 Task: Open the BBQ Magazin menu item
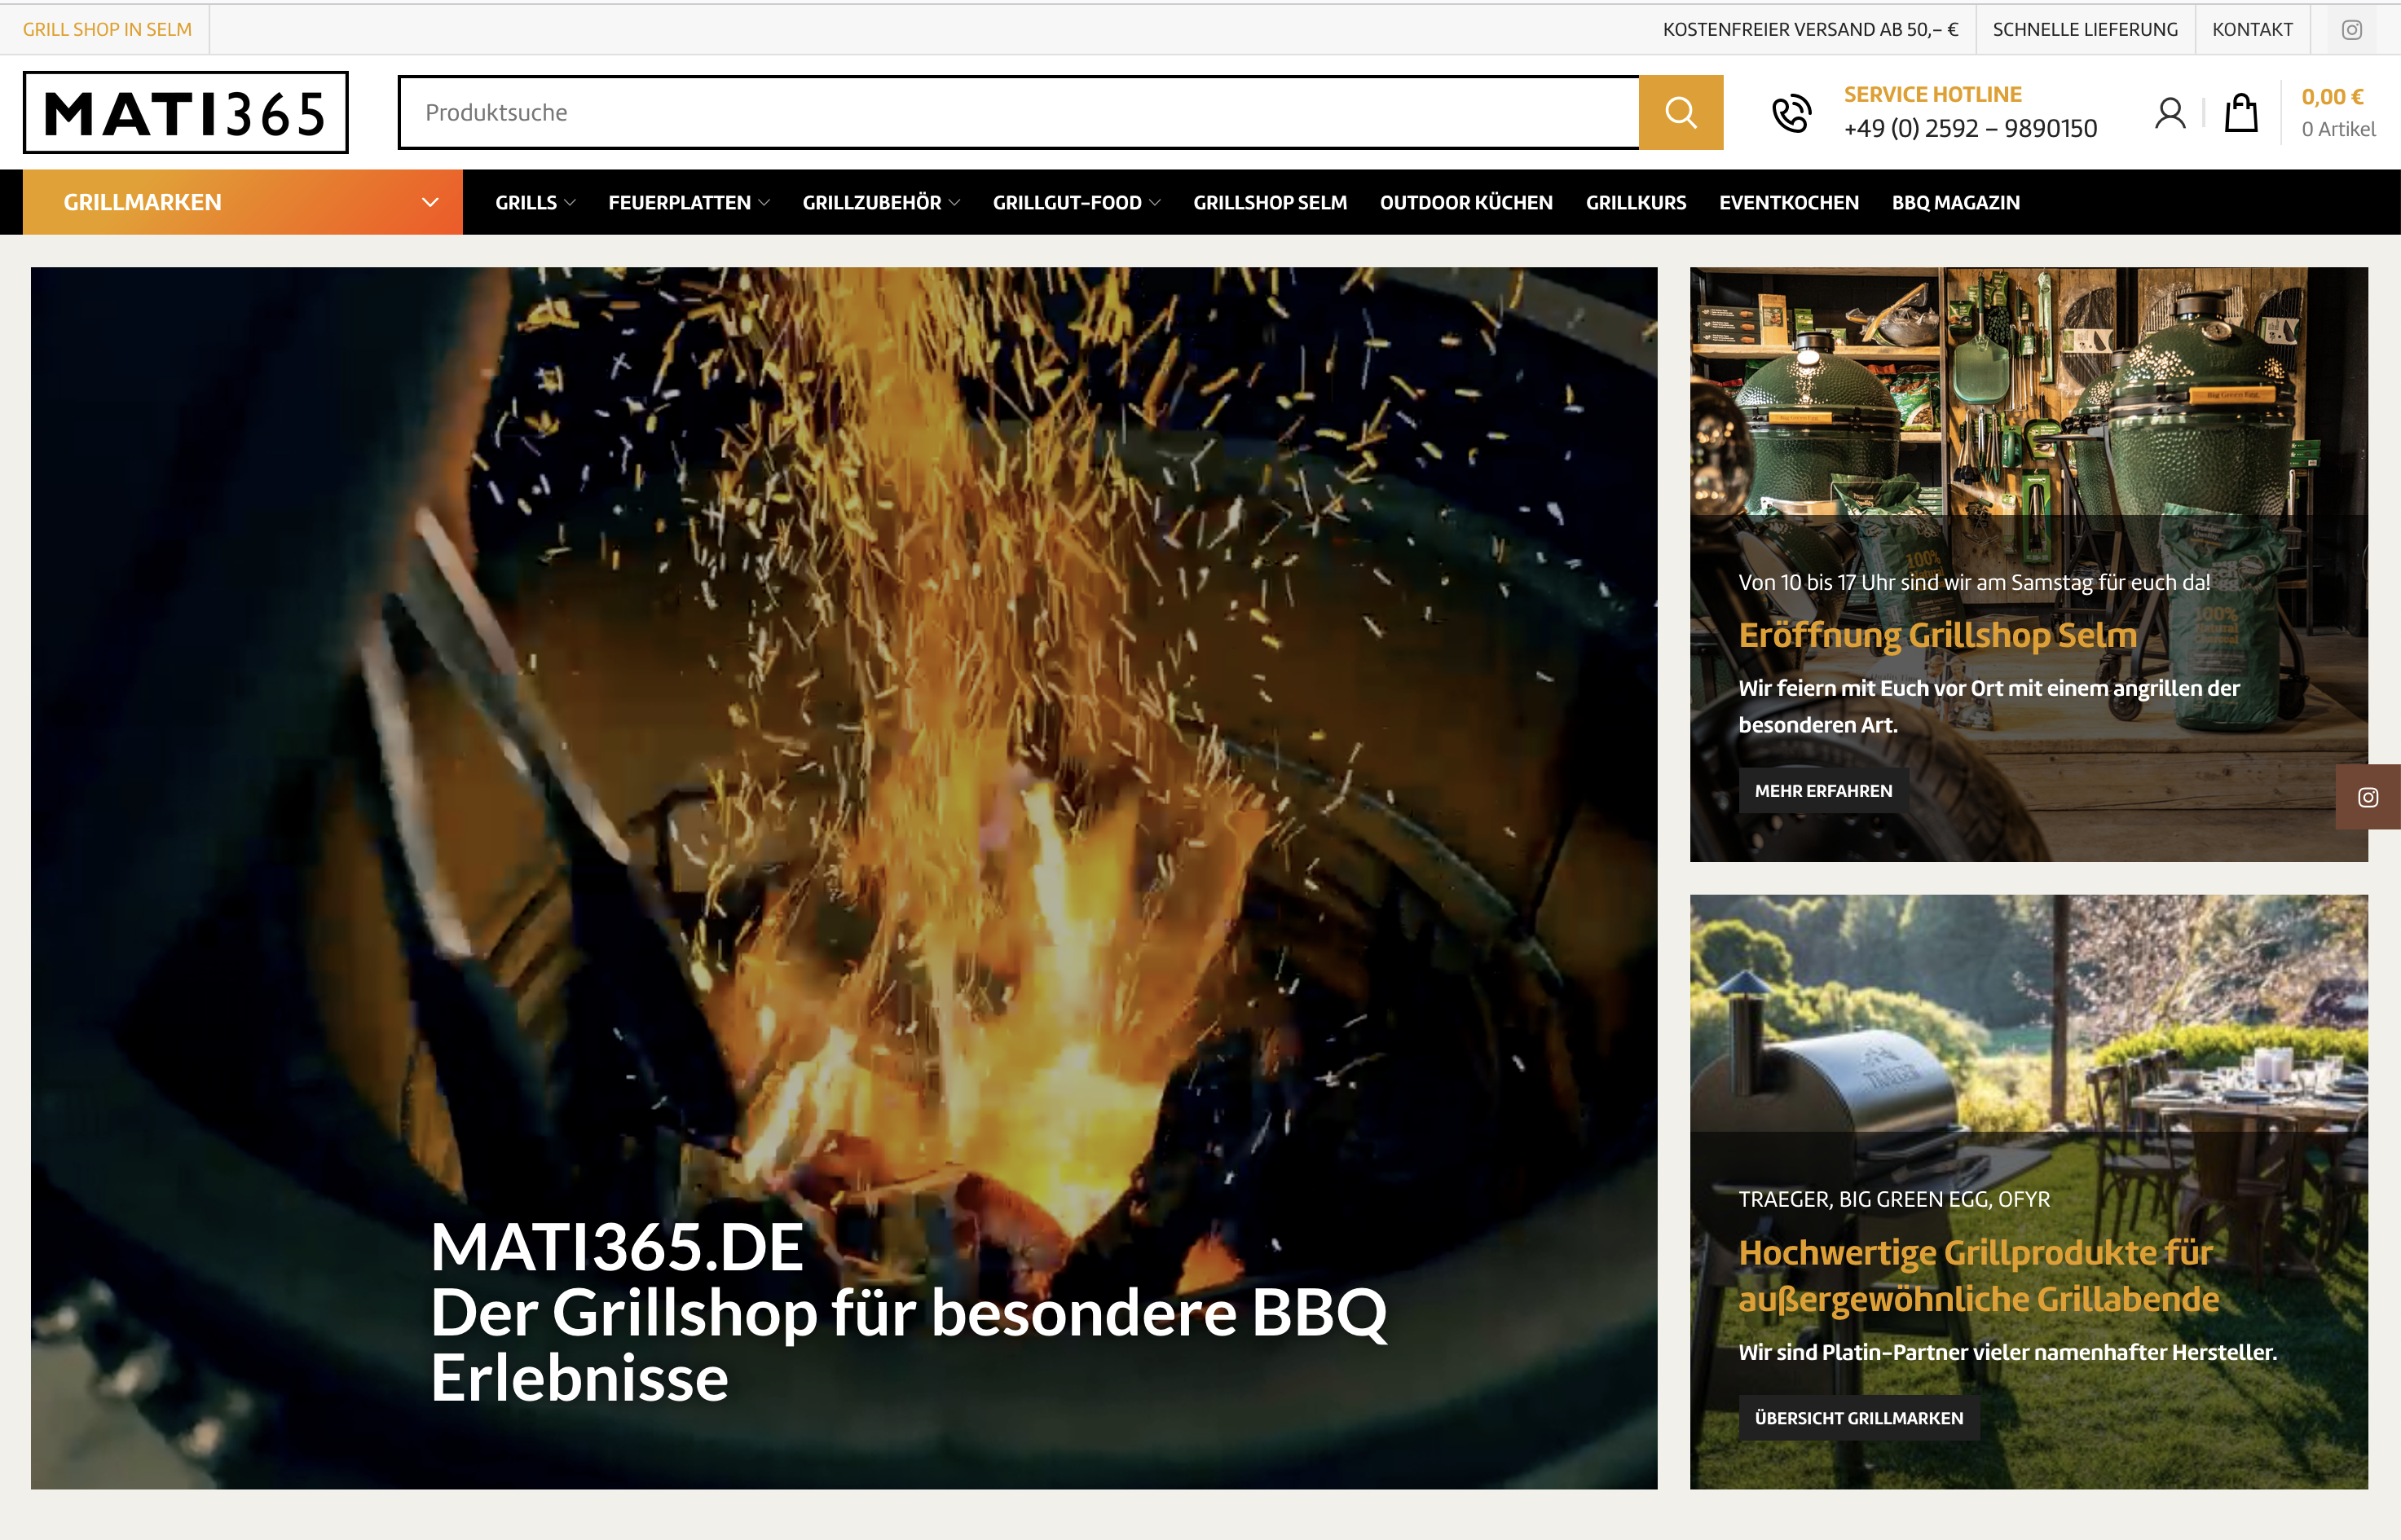[x=1955, y=203]
